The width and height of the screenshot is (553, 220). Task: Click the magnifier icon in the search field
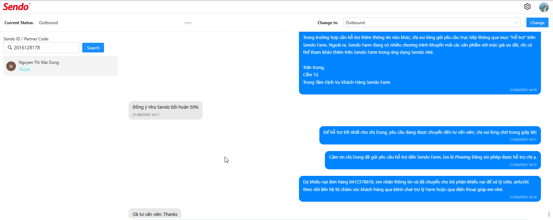pos(10,48)
